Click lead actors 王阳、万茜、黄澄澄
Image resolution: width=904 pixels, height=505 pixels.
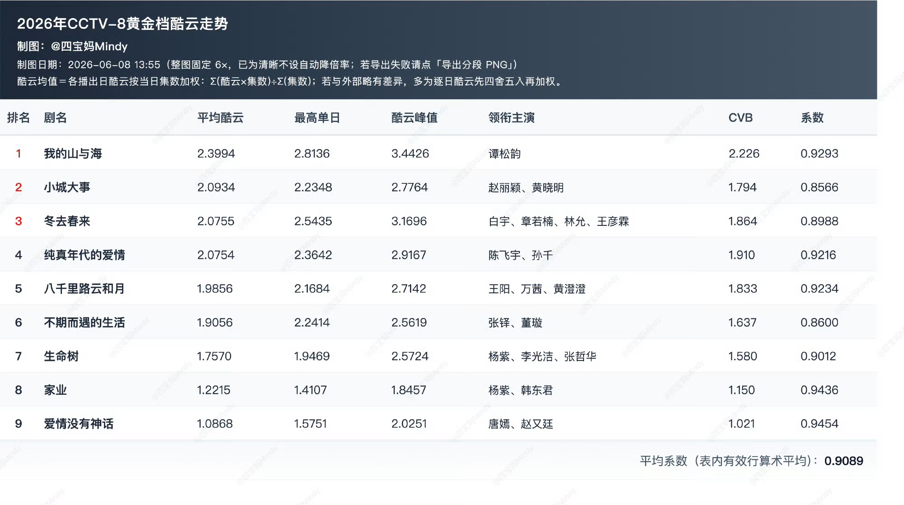[x=537, y=289]
